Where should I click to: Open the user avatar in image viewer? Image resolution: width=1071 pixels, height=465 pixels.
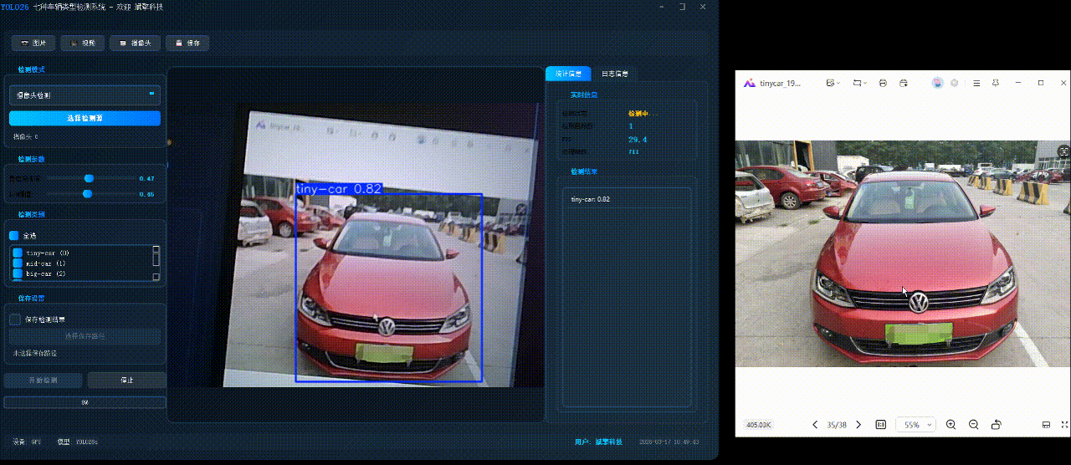[x=937, y=83]
